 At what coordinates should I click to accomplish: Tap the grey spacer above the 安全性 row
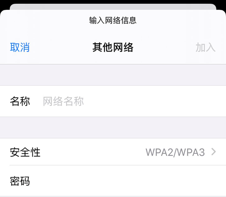[113, 127]
